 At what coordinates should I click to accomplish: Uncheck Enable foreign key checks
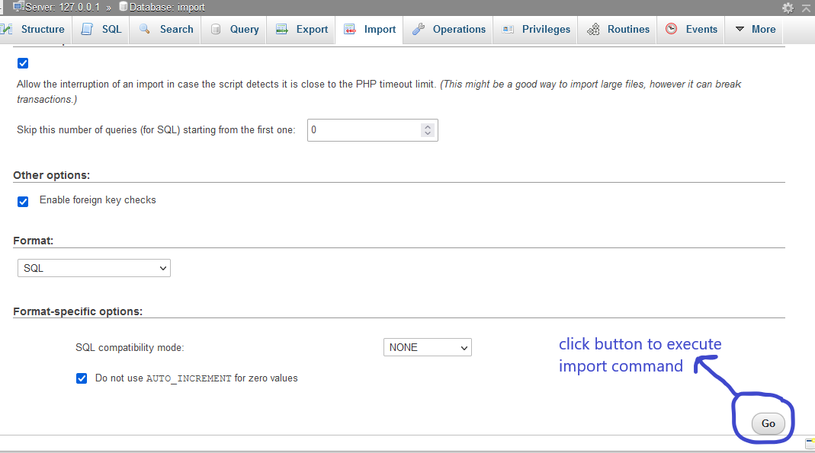(22, 199)
